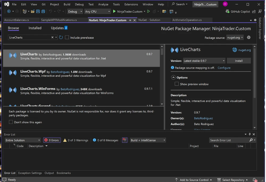The height and width of the screenshot is (182, 266).
Task: Open the new item toolbar icon
Action: 24,11
